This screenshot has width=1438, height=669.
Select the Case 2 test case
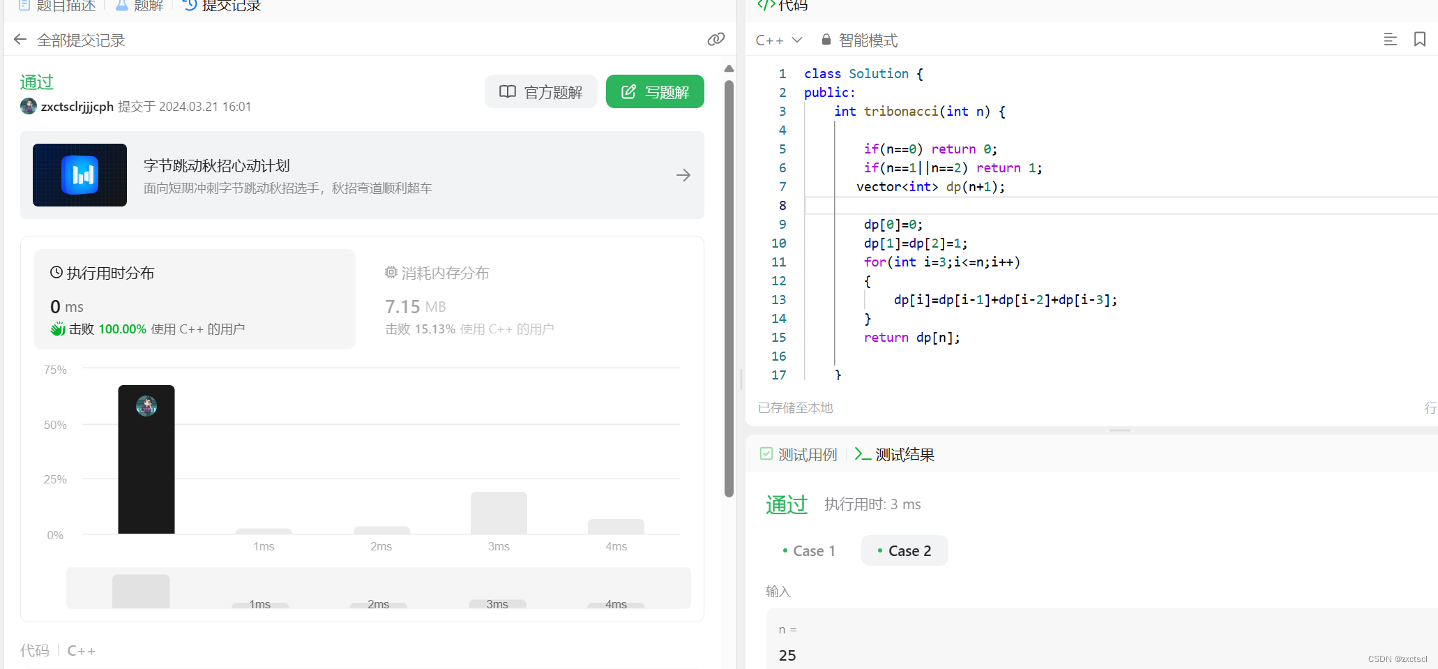click(x=905, y=550)
